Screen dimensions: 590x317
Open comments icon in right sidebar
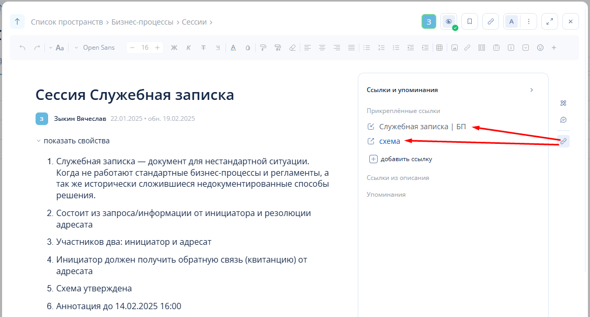pyautogui.click(x=563, y=120)
